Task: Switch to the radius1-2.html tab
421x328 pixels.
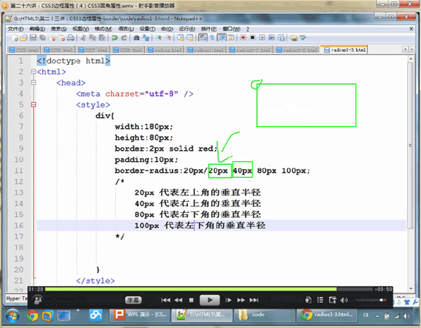Action: (297, 50)
